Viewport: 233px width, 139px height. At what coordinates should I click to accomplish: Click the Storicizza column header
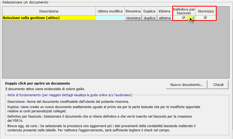point(206,11)
